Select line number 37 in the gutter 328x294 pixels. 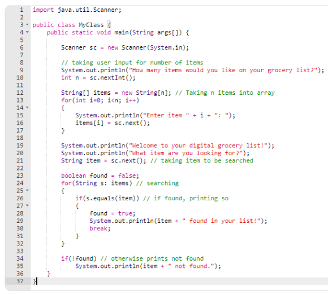tap(20, 281)
